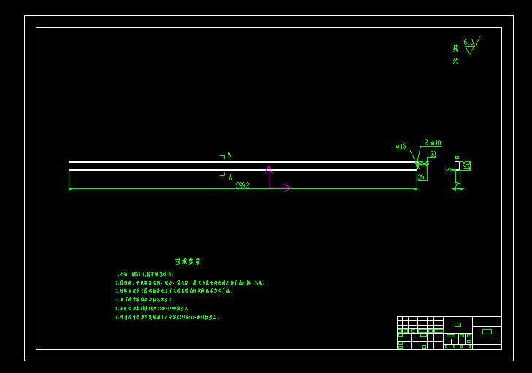Select the 23 dimension text
Screen dimensions: 532x373
tap(433, 155)
